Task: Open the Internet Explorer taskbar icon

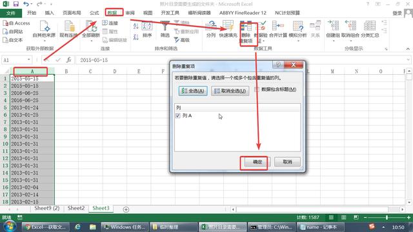Action: click(x=77, y=227)
